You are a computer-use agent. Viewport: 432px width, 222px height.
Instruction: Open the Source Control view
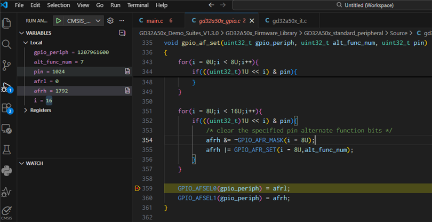[x=7, y=65]
